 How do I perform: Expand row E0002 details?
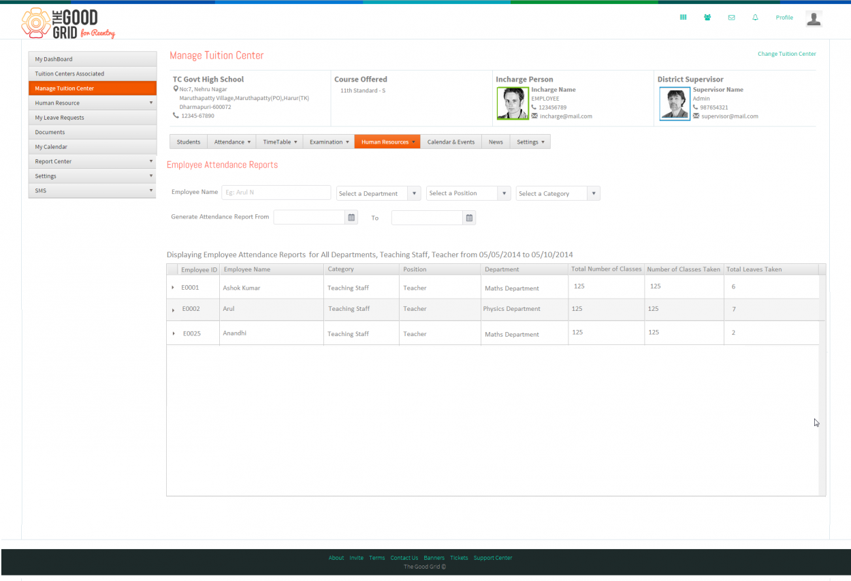pos(174,310)
